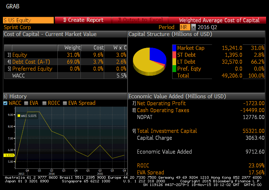This screenshot has height=190, width=269.
Task: Click the MR period input field
Action: point(185,27)
